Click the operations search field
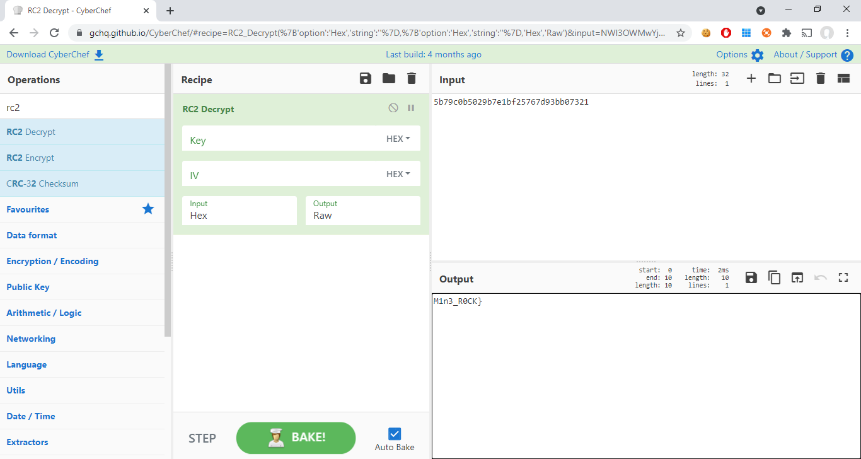The image size is (861, 459). [x=82, y=107]
